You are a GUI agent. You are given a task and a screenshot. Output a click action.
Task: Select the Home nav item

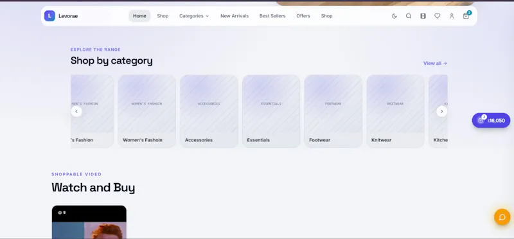(139, 16)
